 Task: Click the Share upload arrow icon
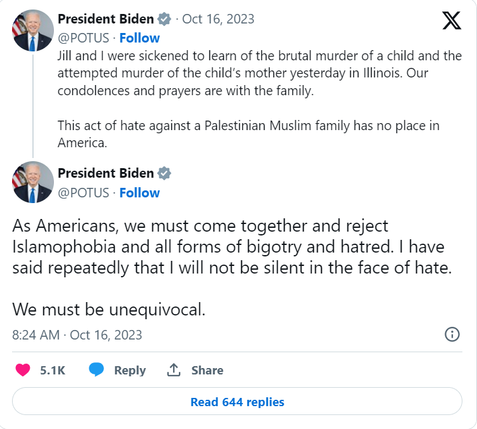point(173,371)
